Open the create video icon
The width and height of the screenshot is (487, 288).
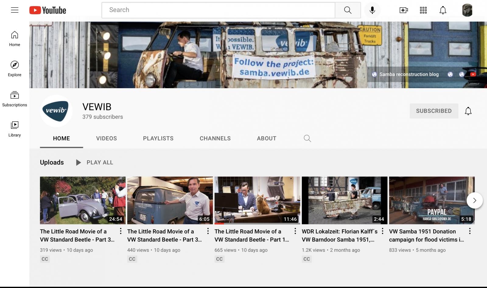pyautogui.click(x=404, y=10)
